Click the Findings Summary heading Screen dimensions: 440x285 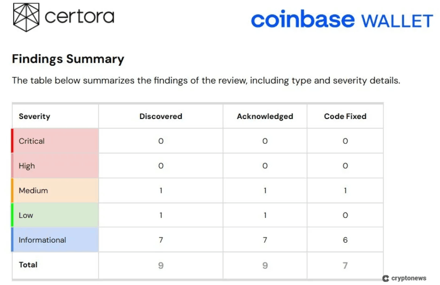(x=68, y=58)
